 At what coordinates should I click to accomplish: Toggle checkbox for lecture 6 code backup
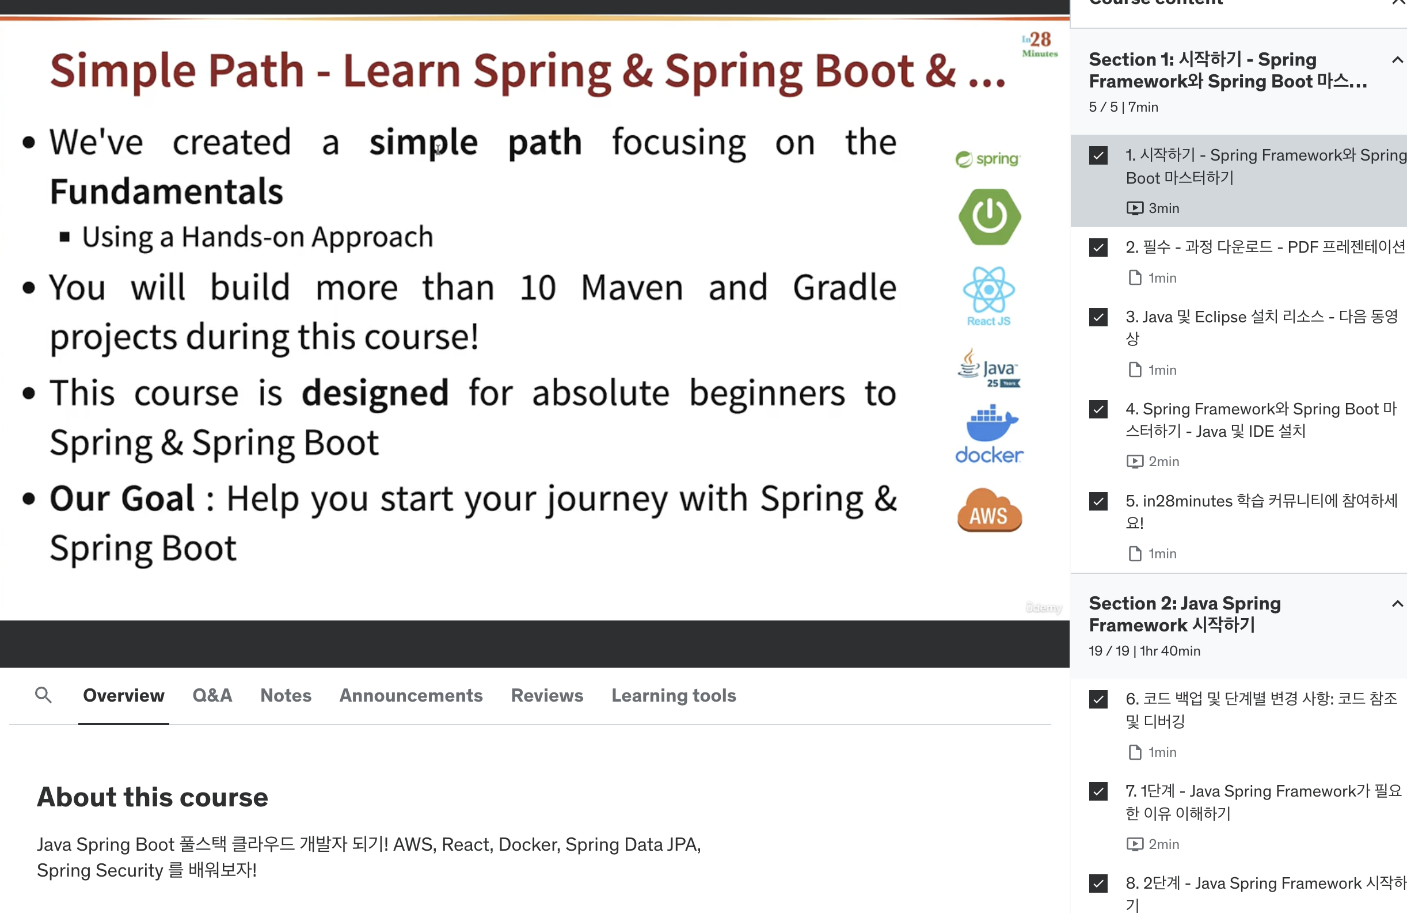click(1098, 699)
